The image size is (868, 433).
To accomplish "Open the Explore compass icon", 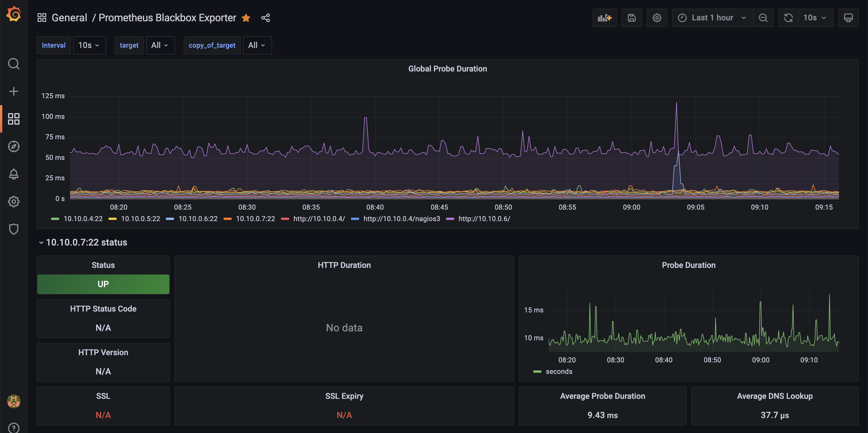I will pos(13,146).
